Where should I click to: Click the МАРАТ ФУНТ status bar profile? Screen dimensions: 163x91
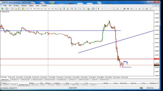73,88
